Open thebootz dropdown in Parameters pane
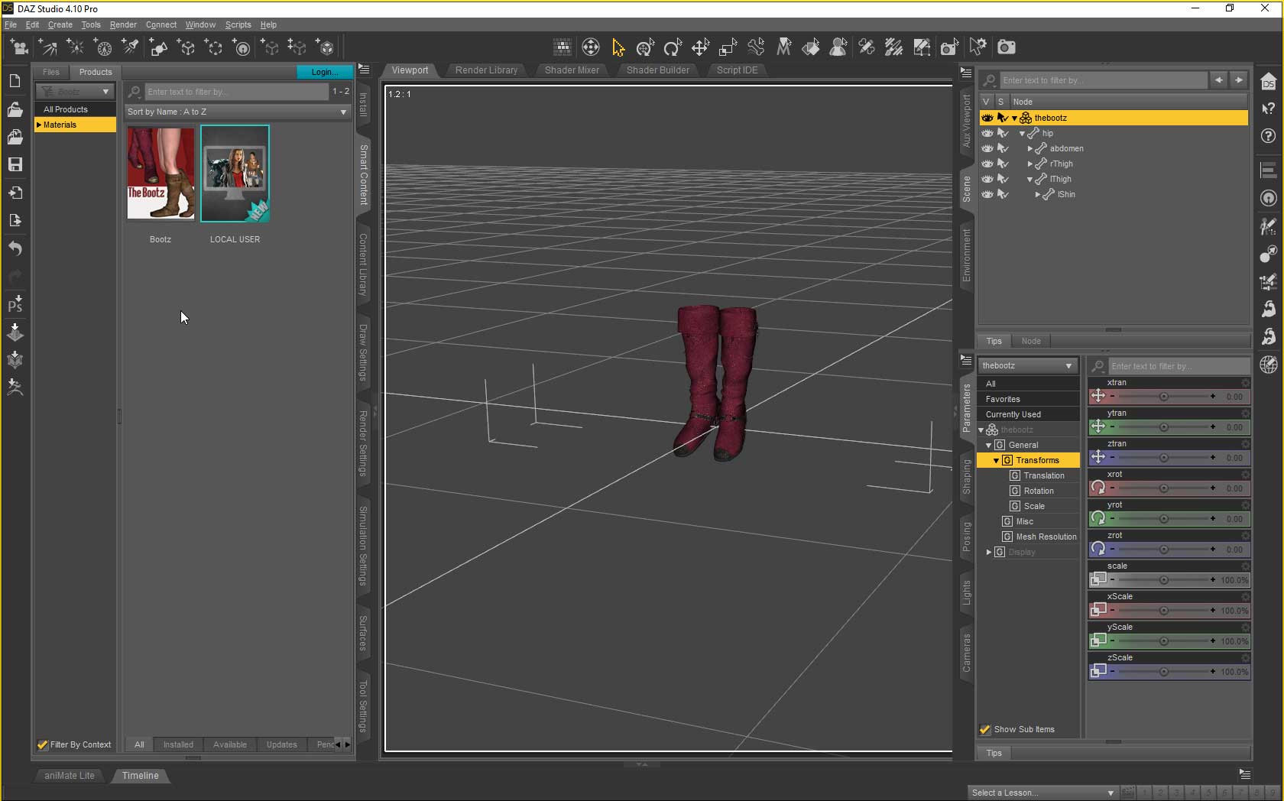Image resolution: width=1284 pixels, height=801 pixels. [x=1027, y=365]
